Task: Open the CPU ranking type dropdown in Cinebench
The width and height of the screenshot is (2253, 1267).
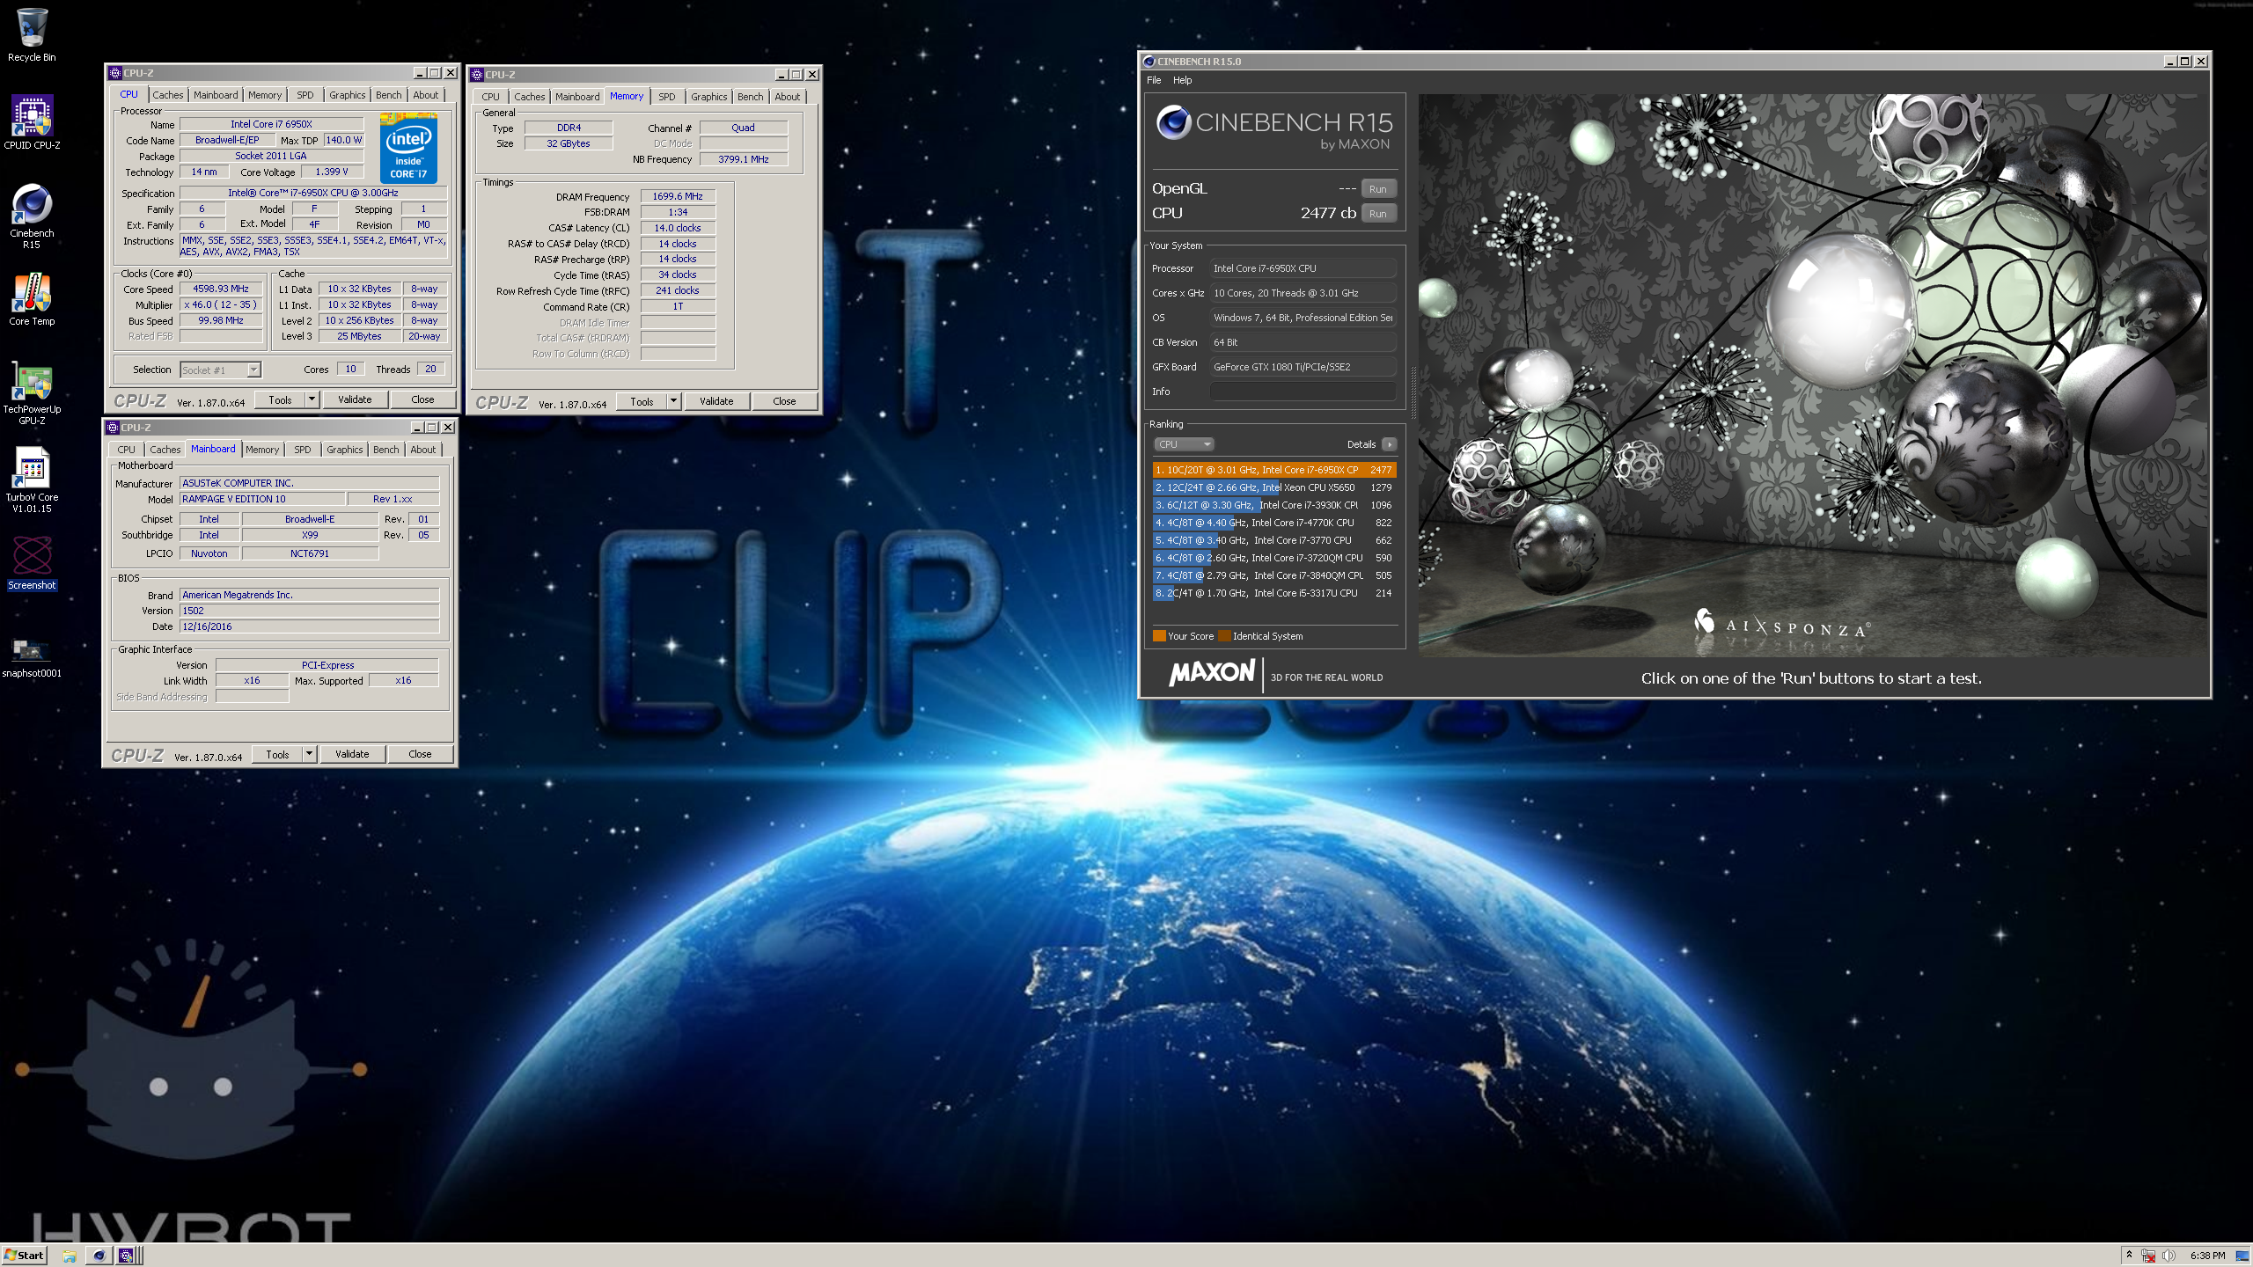Action: [x=1184, y=444]
